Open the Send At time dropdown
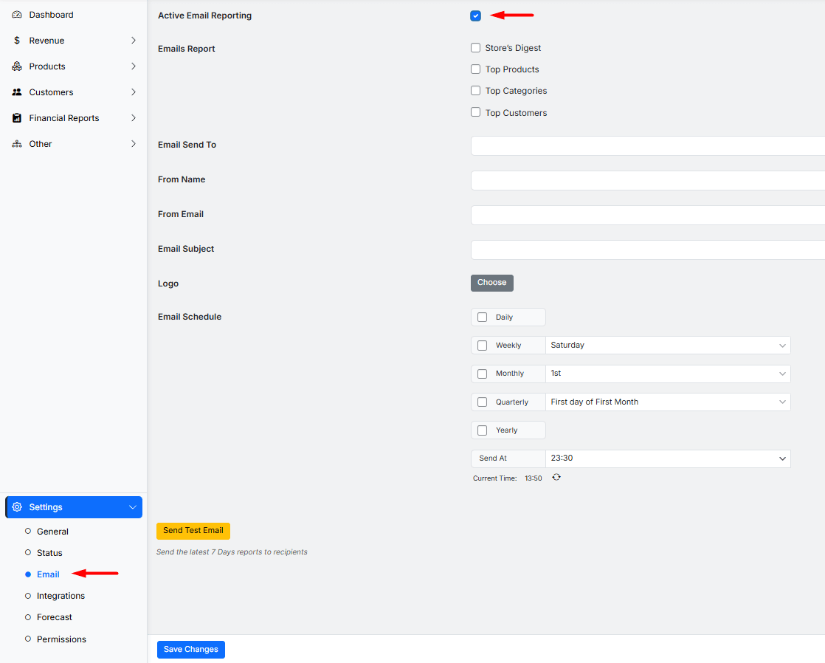 668,458
